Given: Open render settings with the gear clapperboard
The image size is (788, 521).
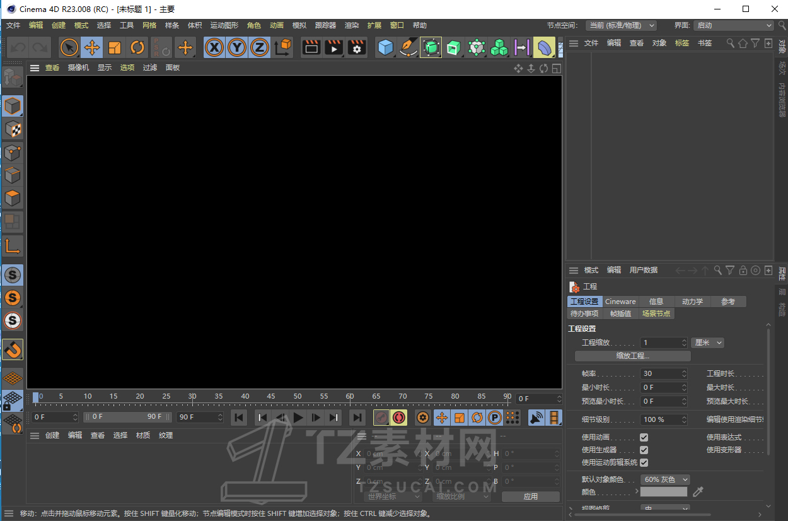Looking at the screenshot, I should tap(357, 47).
